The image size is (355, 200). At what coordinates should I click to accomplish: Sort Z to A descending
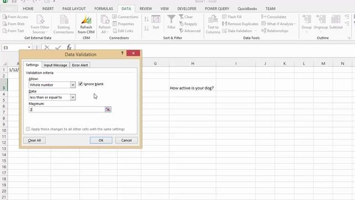tap(146, 28)
